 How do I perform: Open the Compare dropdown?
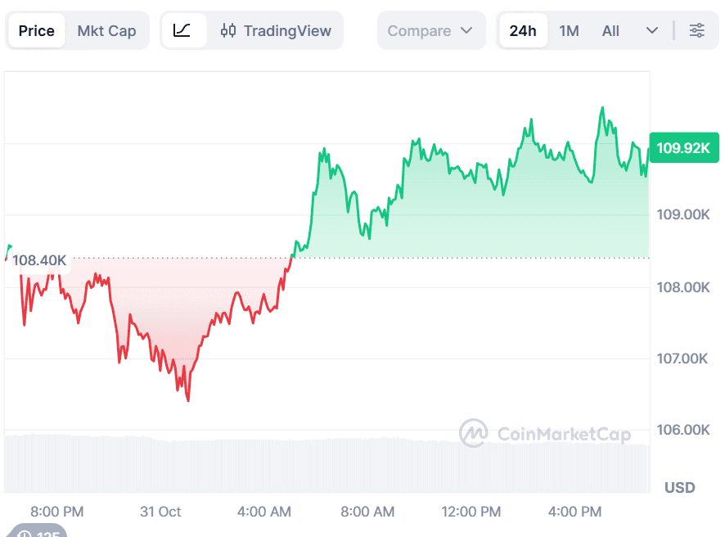coord(430,30)
